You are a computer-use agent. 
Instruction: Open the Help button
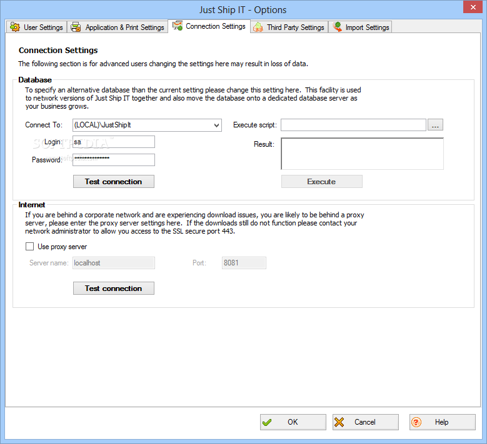442,422
